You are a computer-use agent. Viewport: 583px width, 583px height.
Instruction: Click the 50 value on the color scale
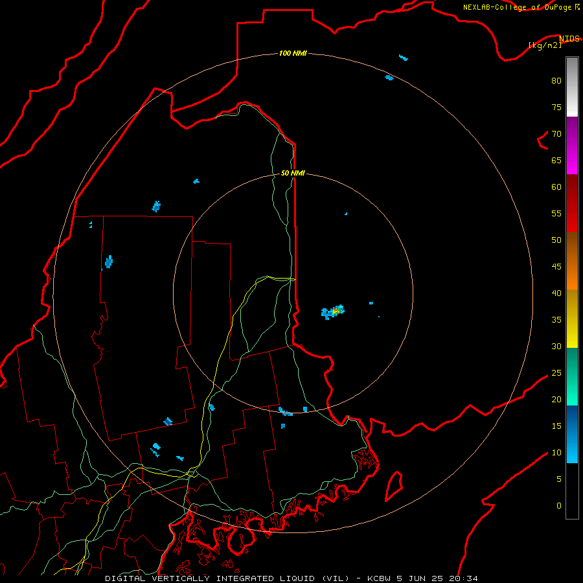(556, 240)
